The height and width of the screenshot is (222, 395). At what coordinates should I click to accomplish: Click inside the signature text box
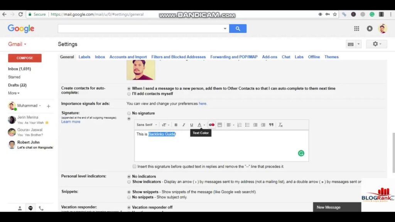(221, 146)
